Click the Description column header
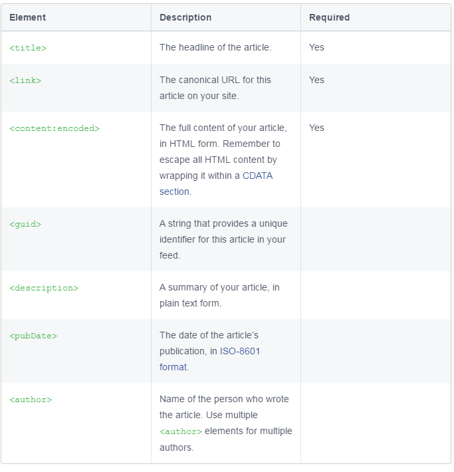The width and height of the screenshot is (454, 472). [x=185, y=17]
